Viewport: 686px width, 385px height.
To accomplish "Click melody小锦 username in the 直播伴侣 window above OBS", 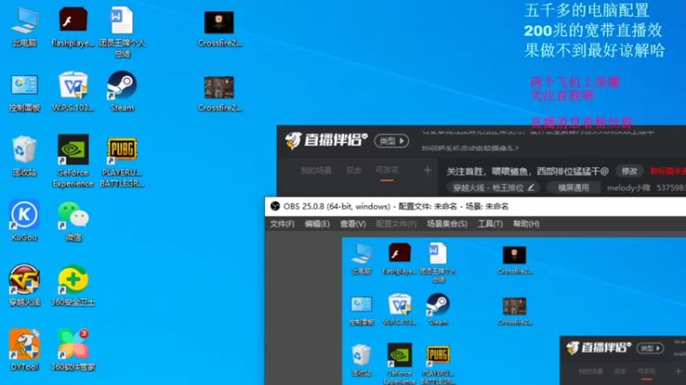I will coord(629,187).
